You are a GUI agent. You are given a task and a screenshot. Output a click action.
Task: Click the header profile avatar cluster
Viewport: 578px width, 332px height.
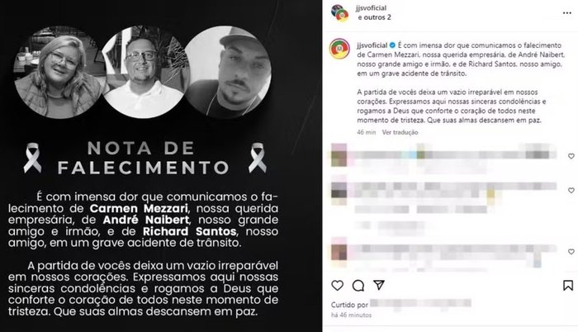click(x=340, y=13)
